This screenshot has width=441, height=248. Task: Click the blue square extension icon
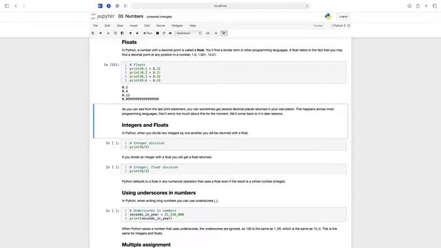click(100, 6)
